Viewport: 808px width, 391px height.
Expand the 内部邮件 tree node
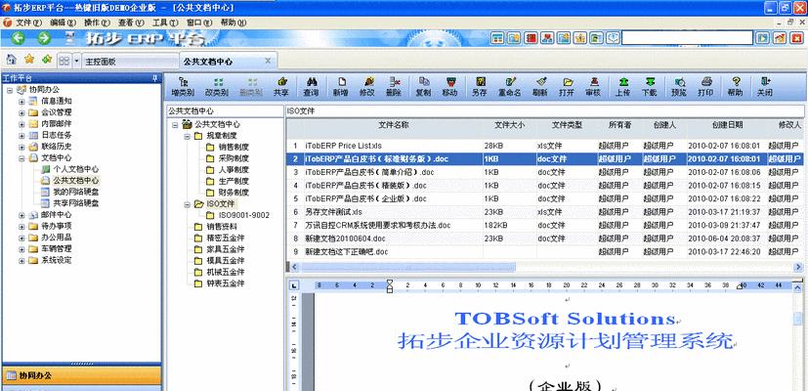[21, 124]
